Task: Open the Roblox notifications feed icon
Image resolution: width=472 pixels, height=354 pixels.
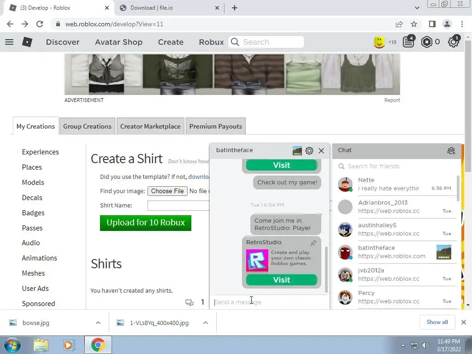Action: coord(408,42)
